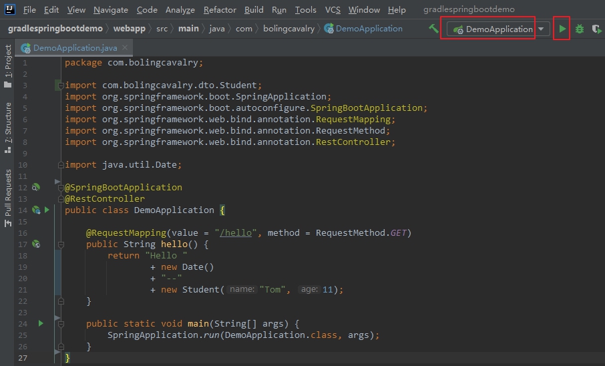Viewport: 605px width, 366px height.
Task: Debug DemoApplication with the bug icon
Action: (x=580, y=29)
